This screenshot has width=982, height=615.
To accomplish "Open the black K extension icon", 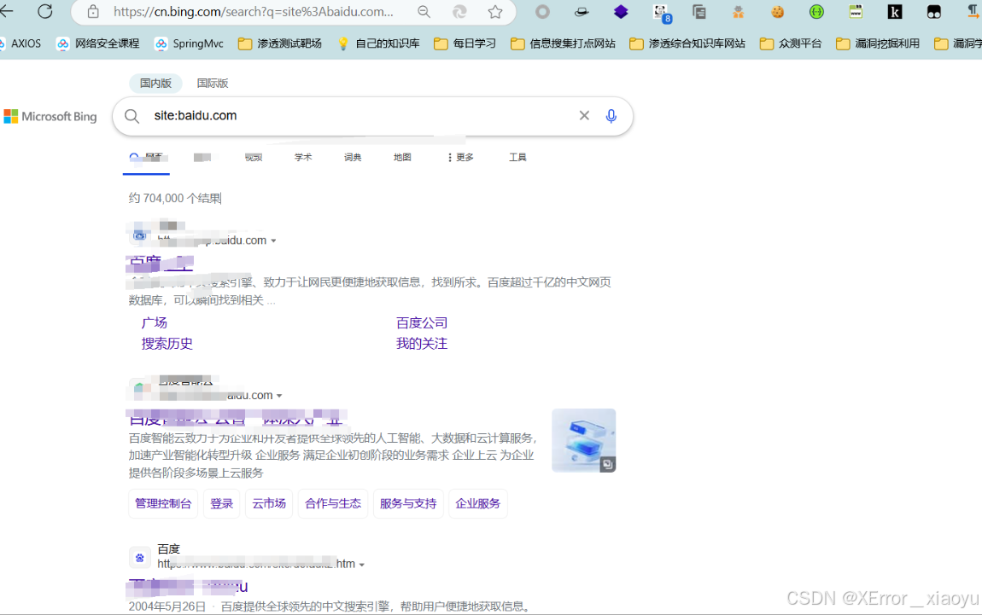I will pyautogui.click(x=895, y=11).
